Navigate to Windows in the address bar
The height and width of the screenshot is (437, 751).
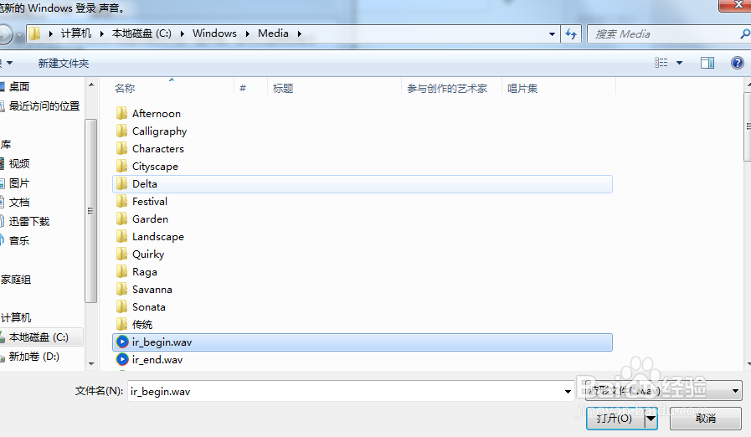coord(214,33)
